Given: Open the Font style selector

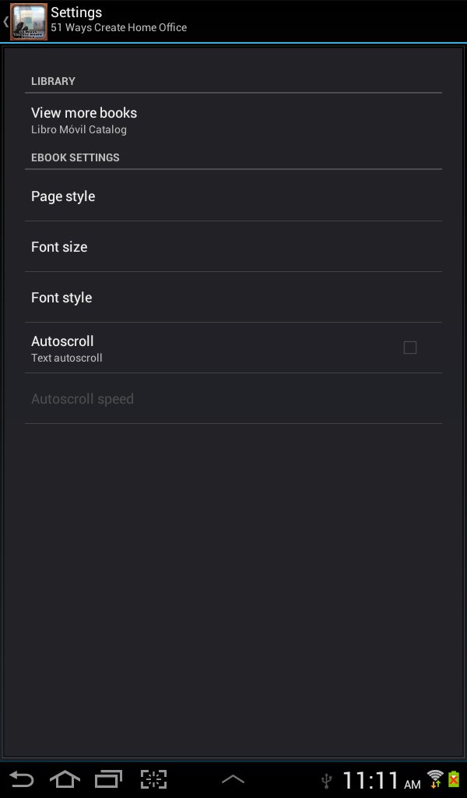Looking at the screenshot, I should (233, 297).
